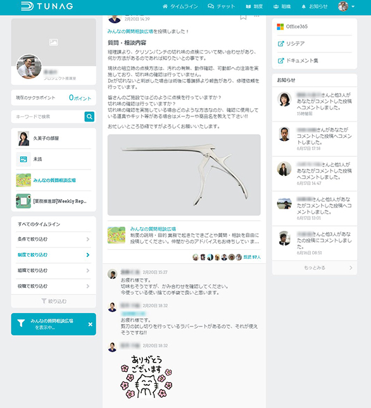Click the Weekly Report thumbnail icon
The image size is (371, 408).
(x=23, y=201)
